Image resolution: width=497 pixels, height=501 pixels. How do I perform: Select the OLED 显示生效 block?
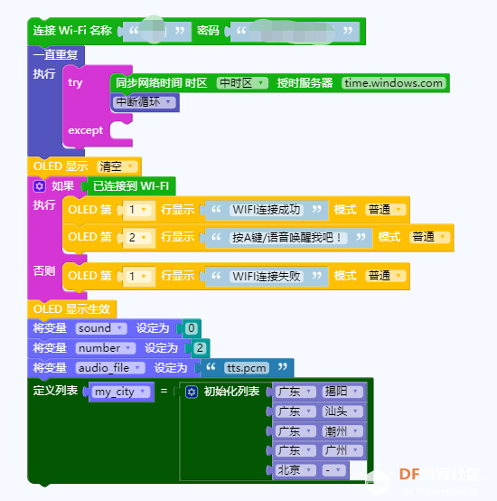(71, 309)
